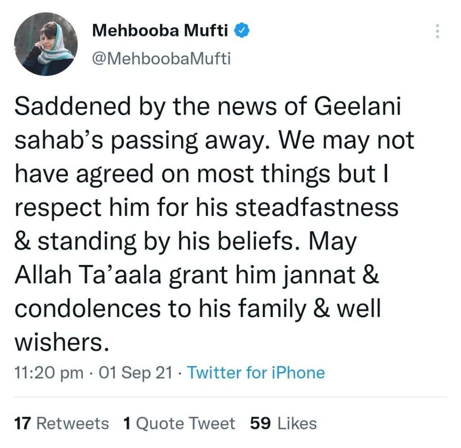Click the final word wishers
Viewport: 461px width, 448px height.
(x=62, y=342)
